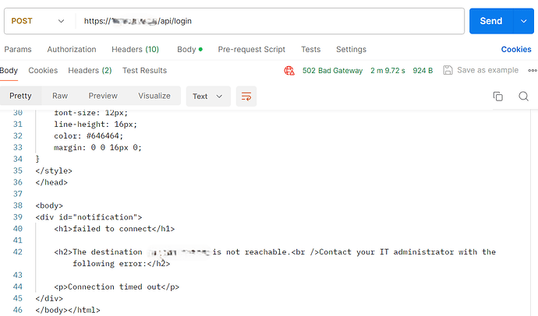Open the Authorization tab

tap(72, 49)
